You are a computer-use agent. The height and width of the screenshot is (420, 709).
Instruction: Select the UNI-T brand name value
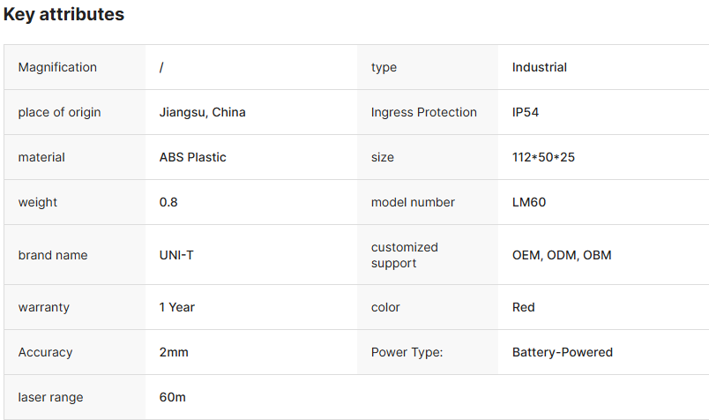[x=178, y=255]
